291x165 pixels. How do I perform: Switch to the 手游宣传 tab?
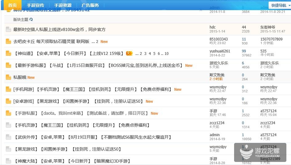[35, 5]
